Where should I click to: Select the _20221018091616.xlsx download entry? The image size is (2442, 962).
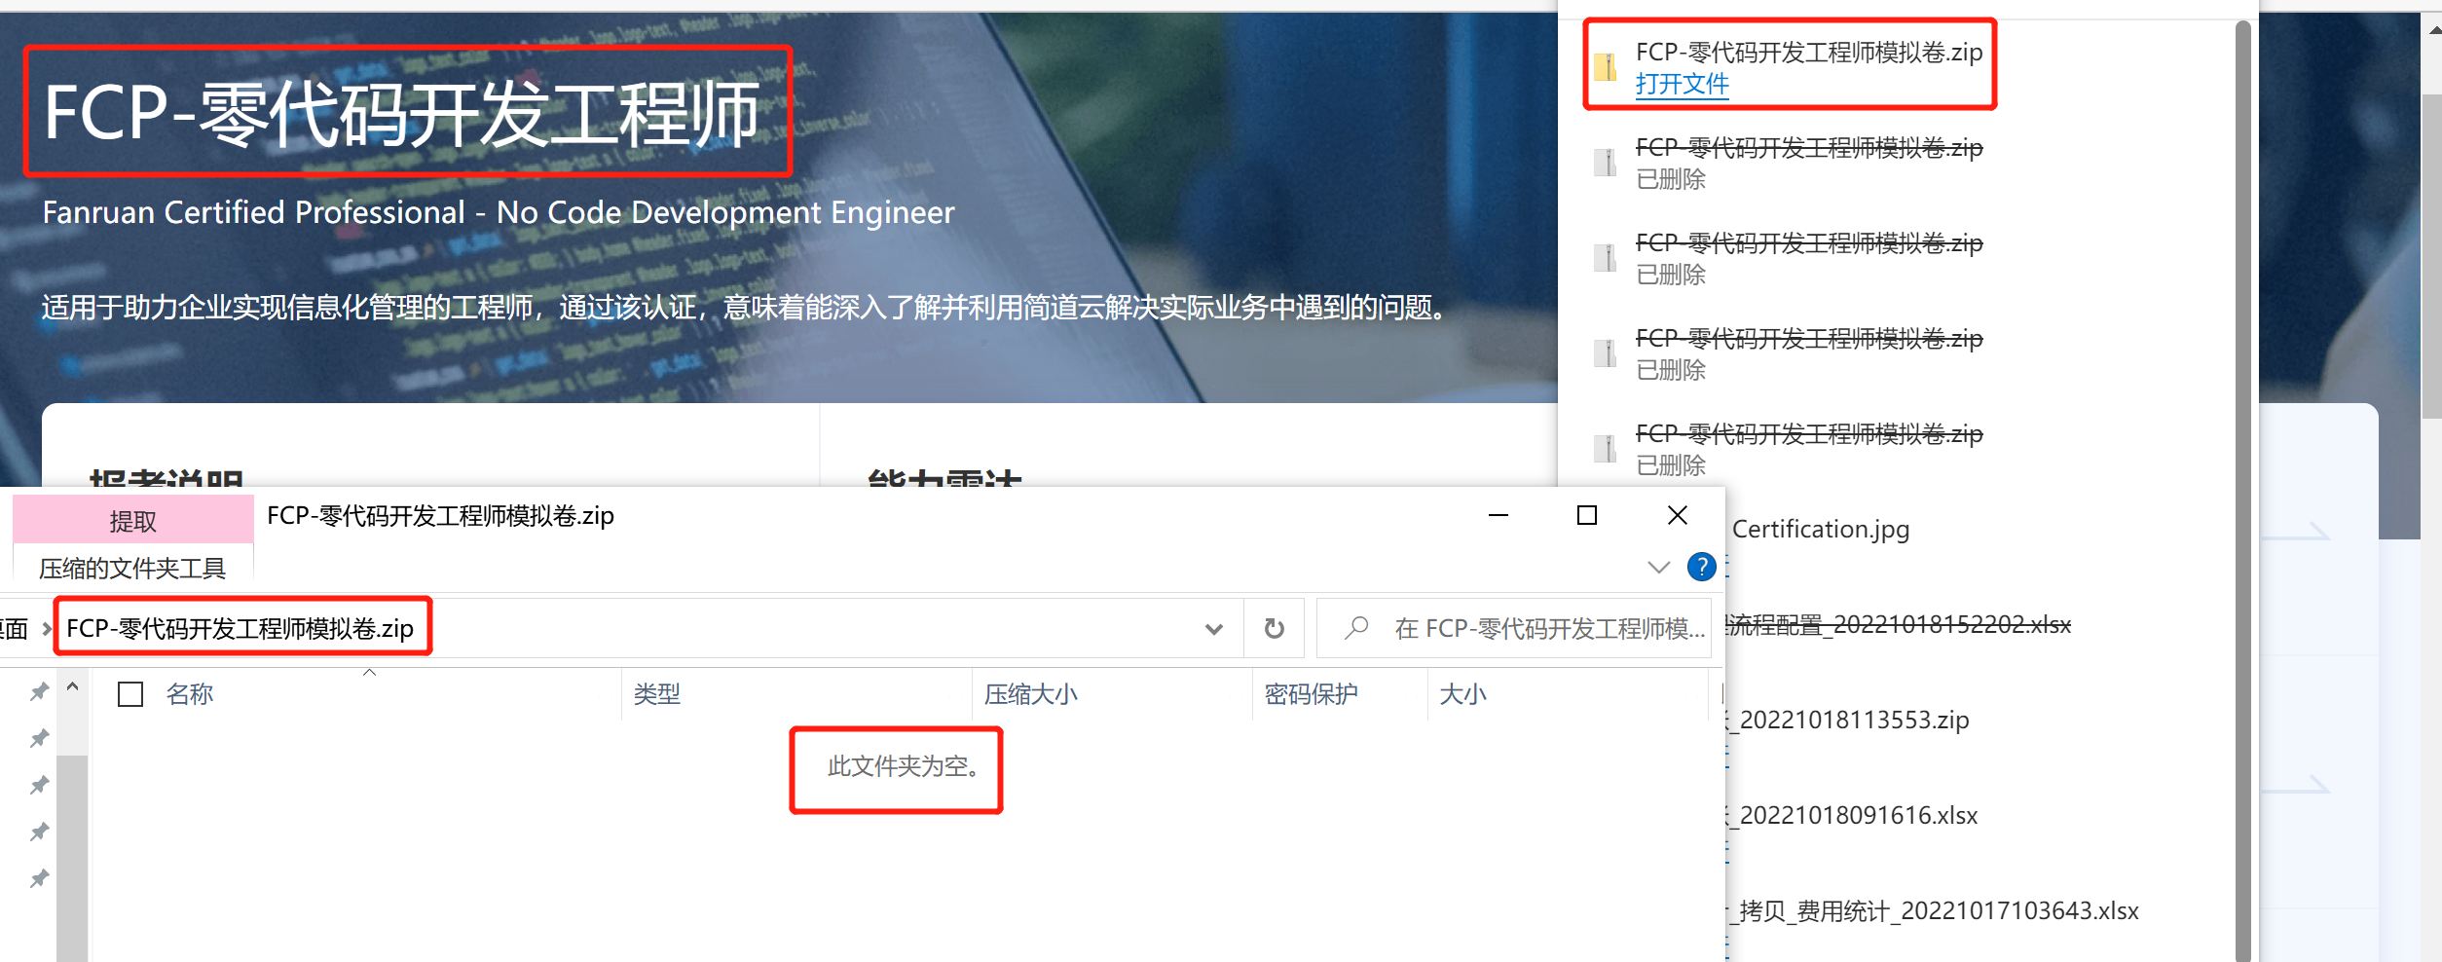coord(1852,815)
